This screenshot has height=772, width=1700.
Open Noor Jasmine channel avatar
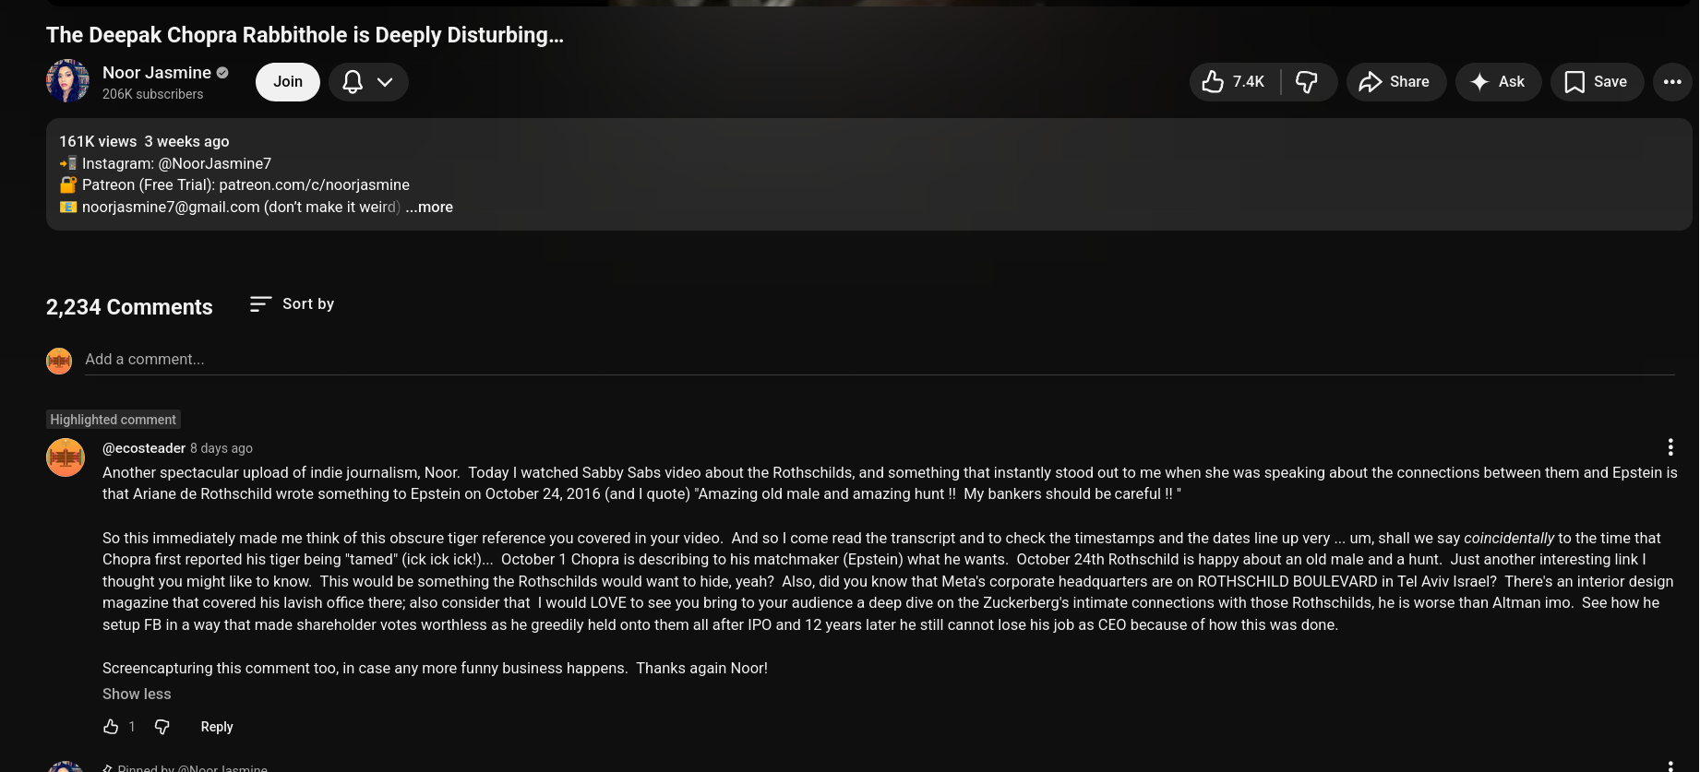[x=67, y=82]
